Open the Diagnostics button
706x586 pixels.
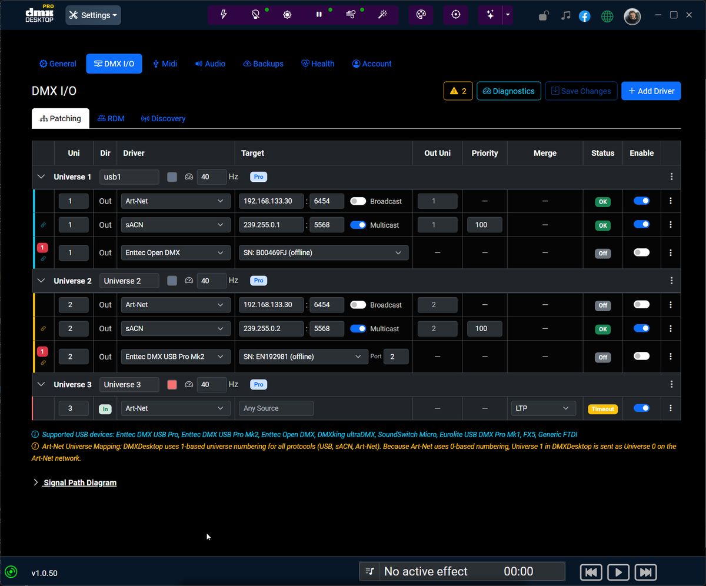509,91
